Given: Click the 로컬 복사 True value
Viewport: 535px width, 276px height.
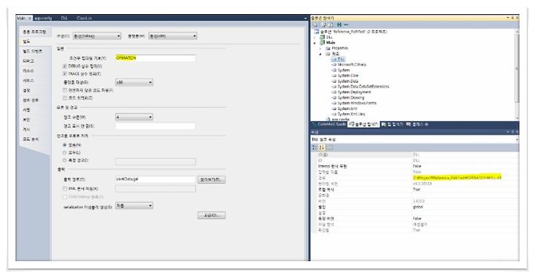Looking at the screenshot, I should pyautogui.click(x=416, y=189).
